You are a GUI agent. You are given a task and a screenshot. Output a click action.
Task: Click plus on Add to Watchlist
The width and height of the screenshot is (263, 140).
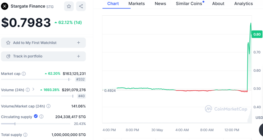point(79,43)
